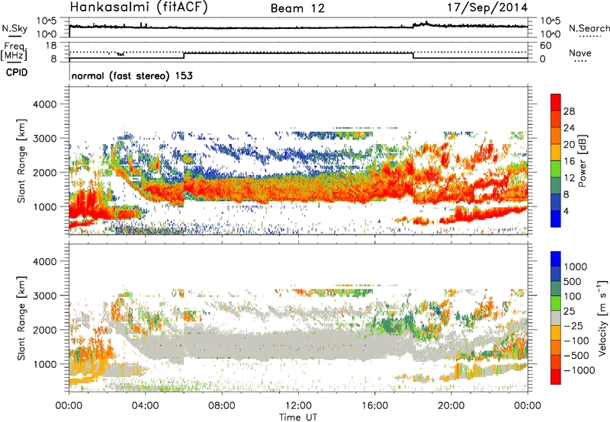
Task: Click the 12:00 time axis tick
Action: click(298, 405)
